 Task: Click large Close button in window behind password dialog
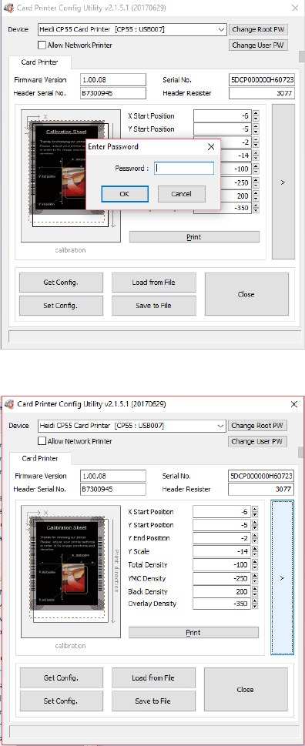coord(246,294)
